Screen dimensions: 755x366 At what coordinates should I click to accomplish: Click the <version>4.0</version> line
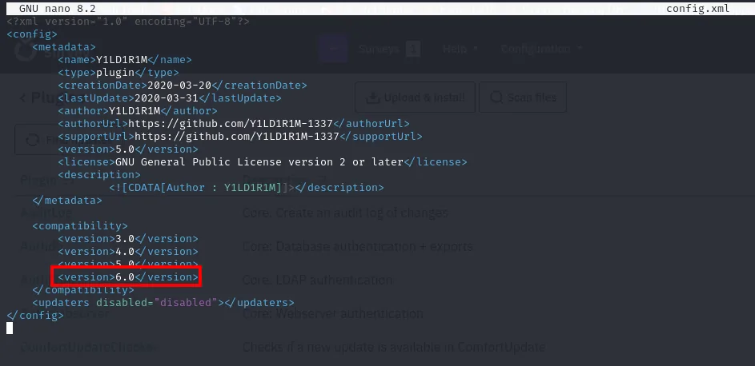(128, 251)
